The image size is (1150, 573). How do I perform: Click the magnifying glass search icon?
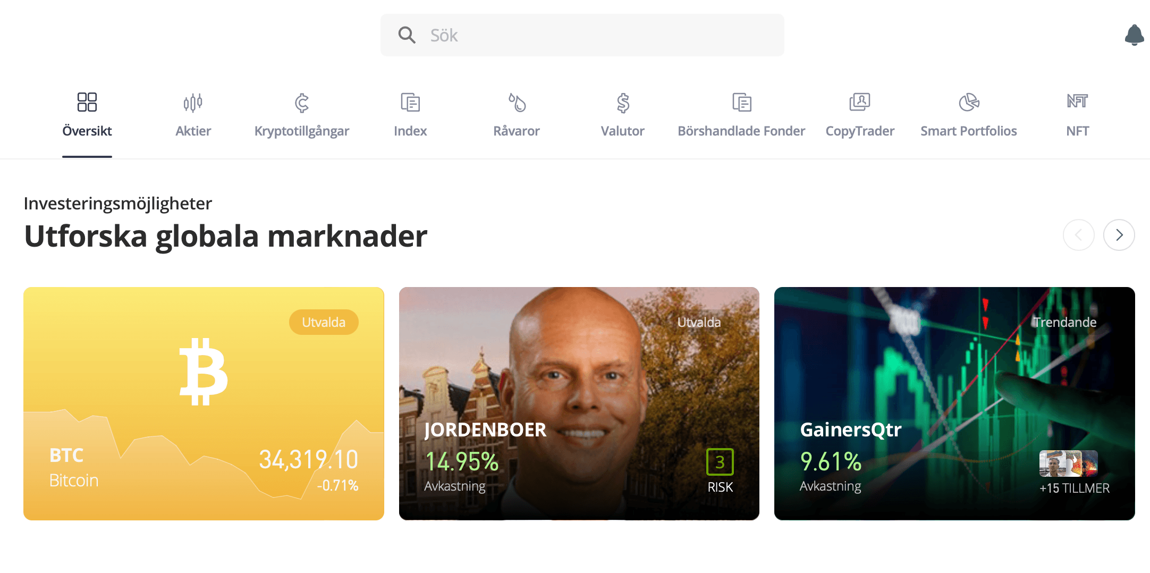407,35
